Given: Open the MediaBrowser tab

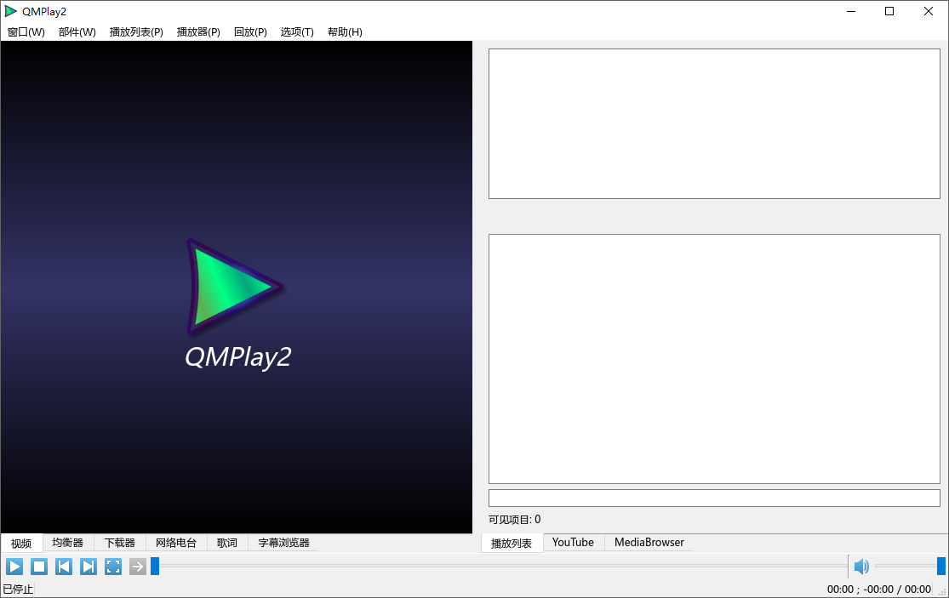Looking at the screenshot, I should coord(649,543).
